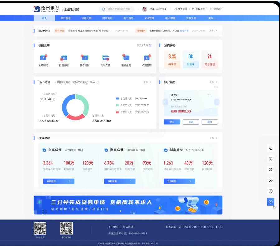Click the announcement about 现金管理业务服务费
The height and width of the screenshot is (246, 280).
click(x=89, y=31)
